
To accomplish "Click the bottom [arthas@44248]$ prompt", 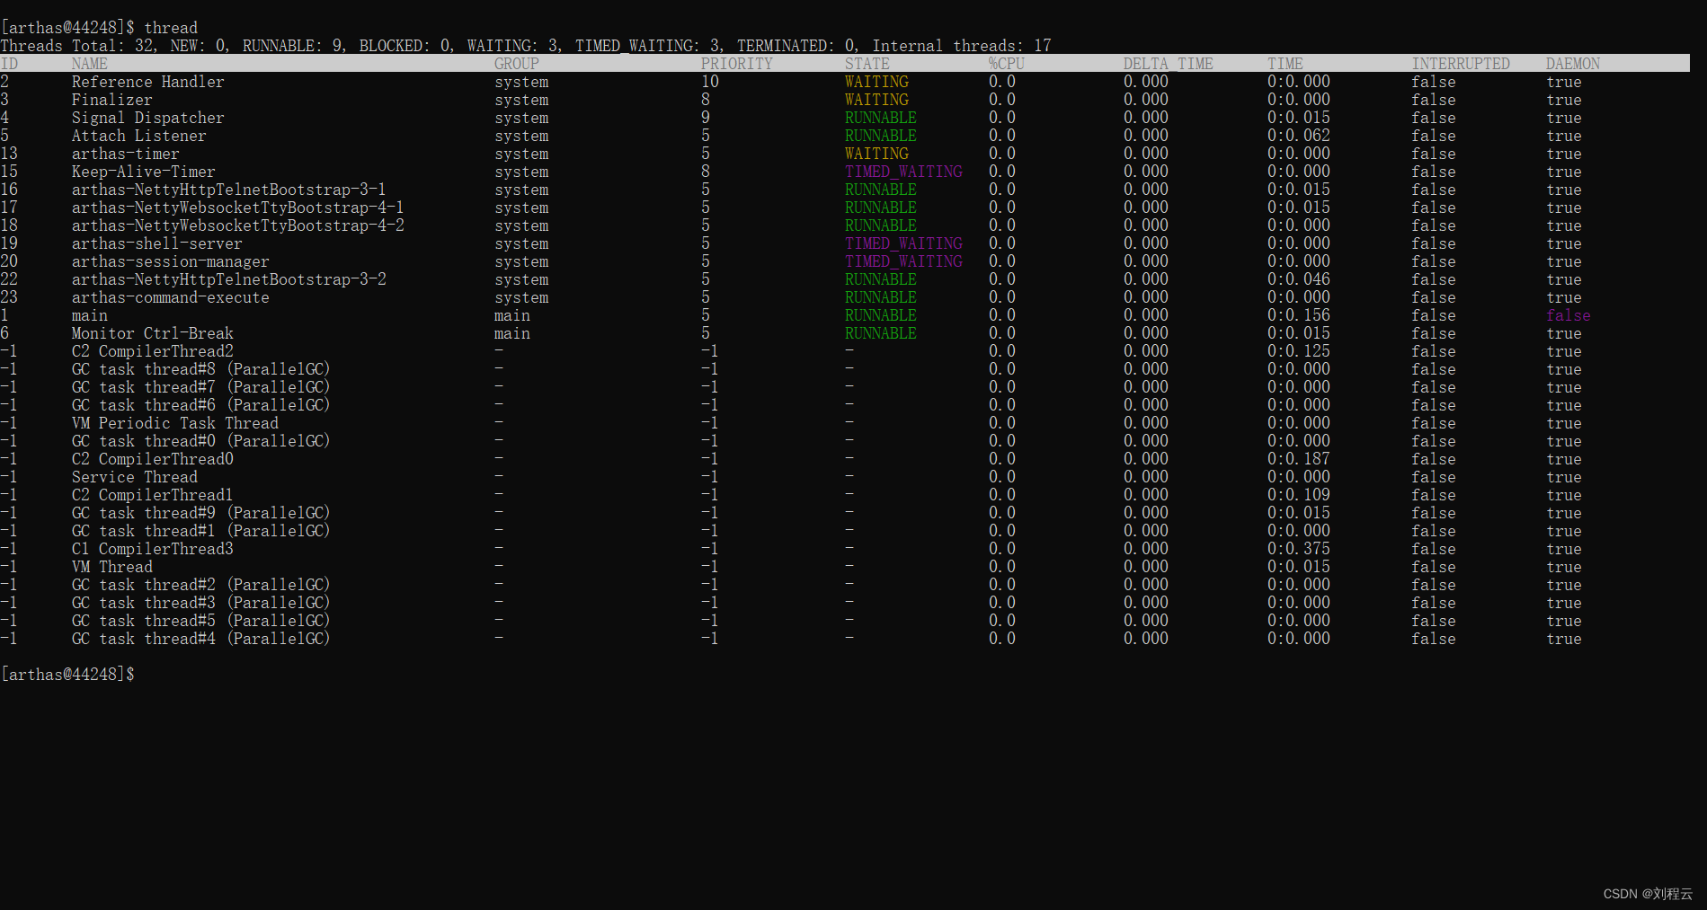I will [x=68, y=674].
